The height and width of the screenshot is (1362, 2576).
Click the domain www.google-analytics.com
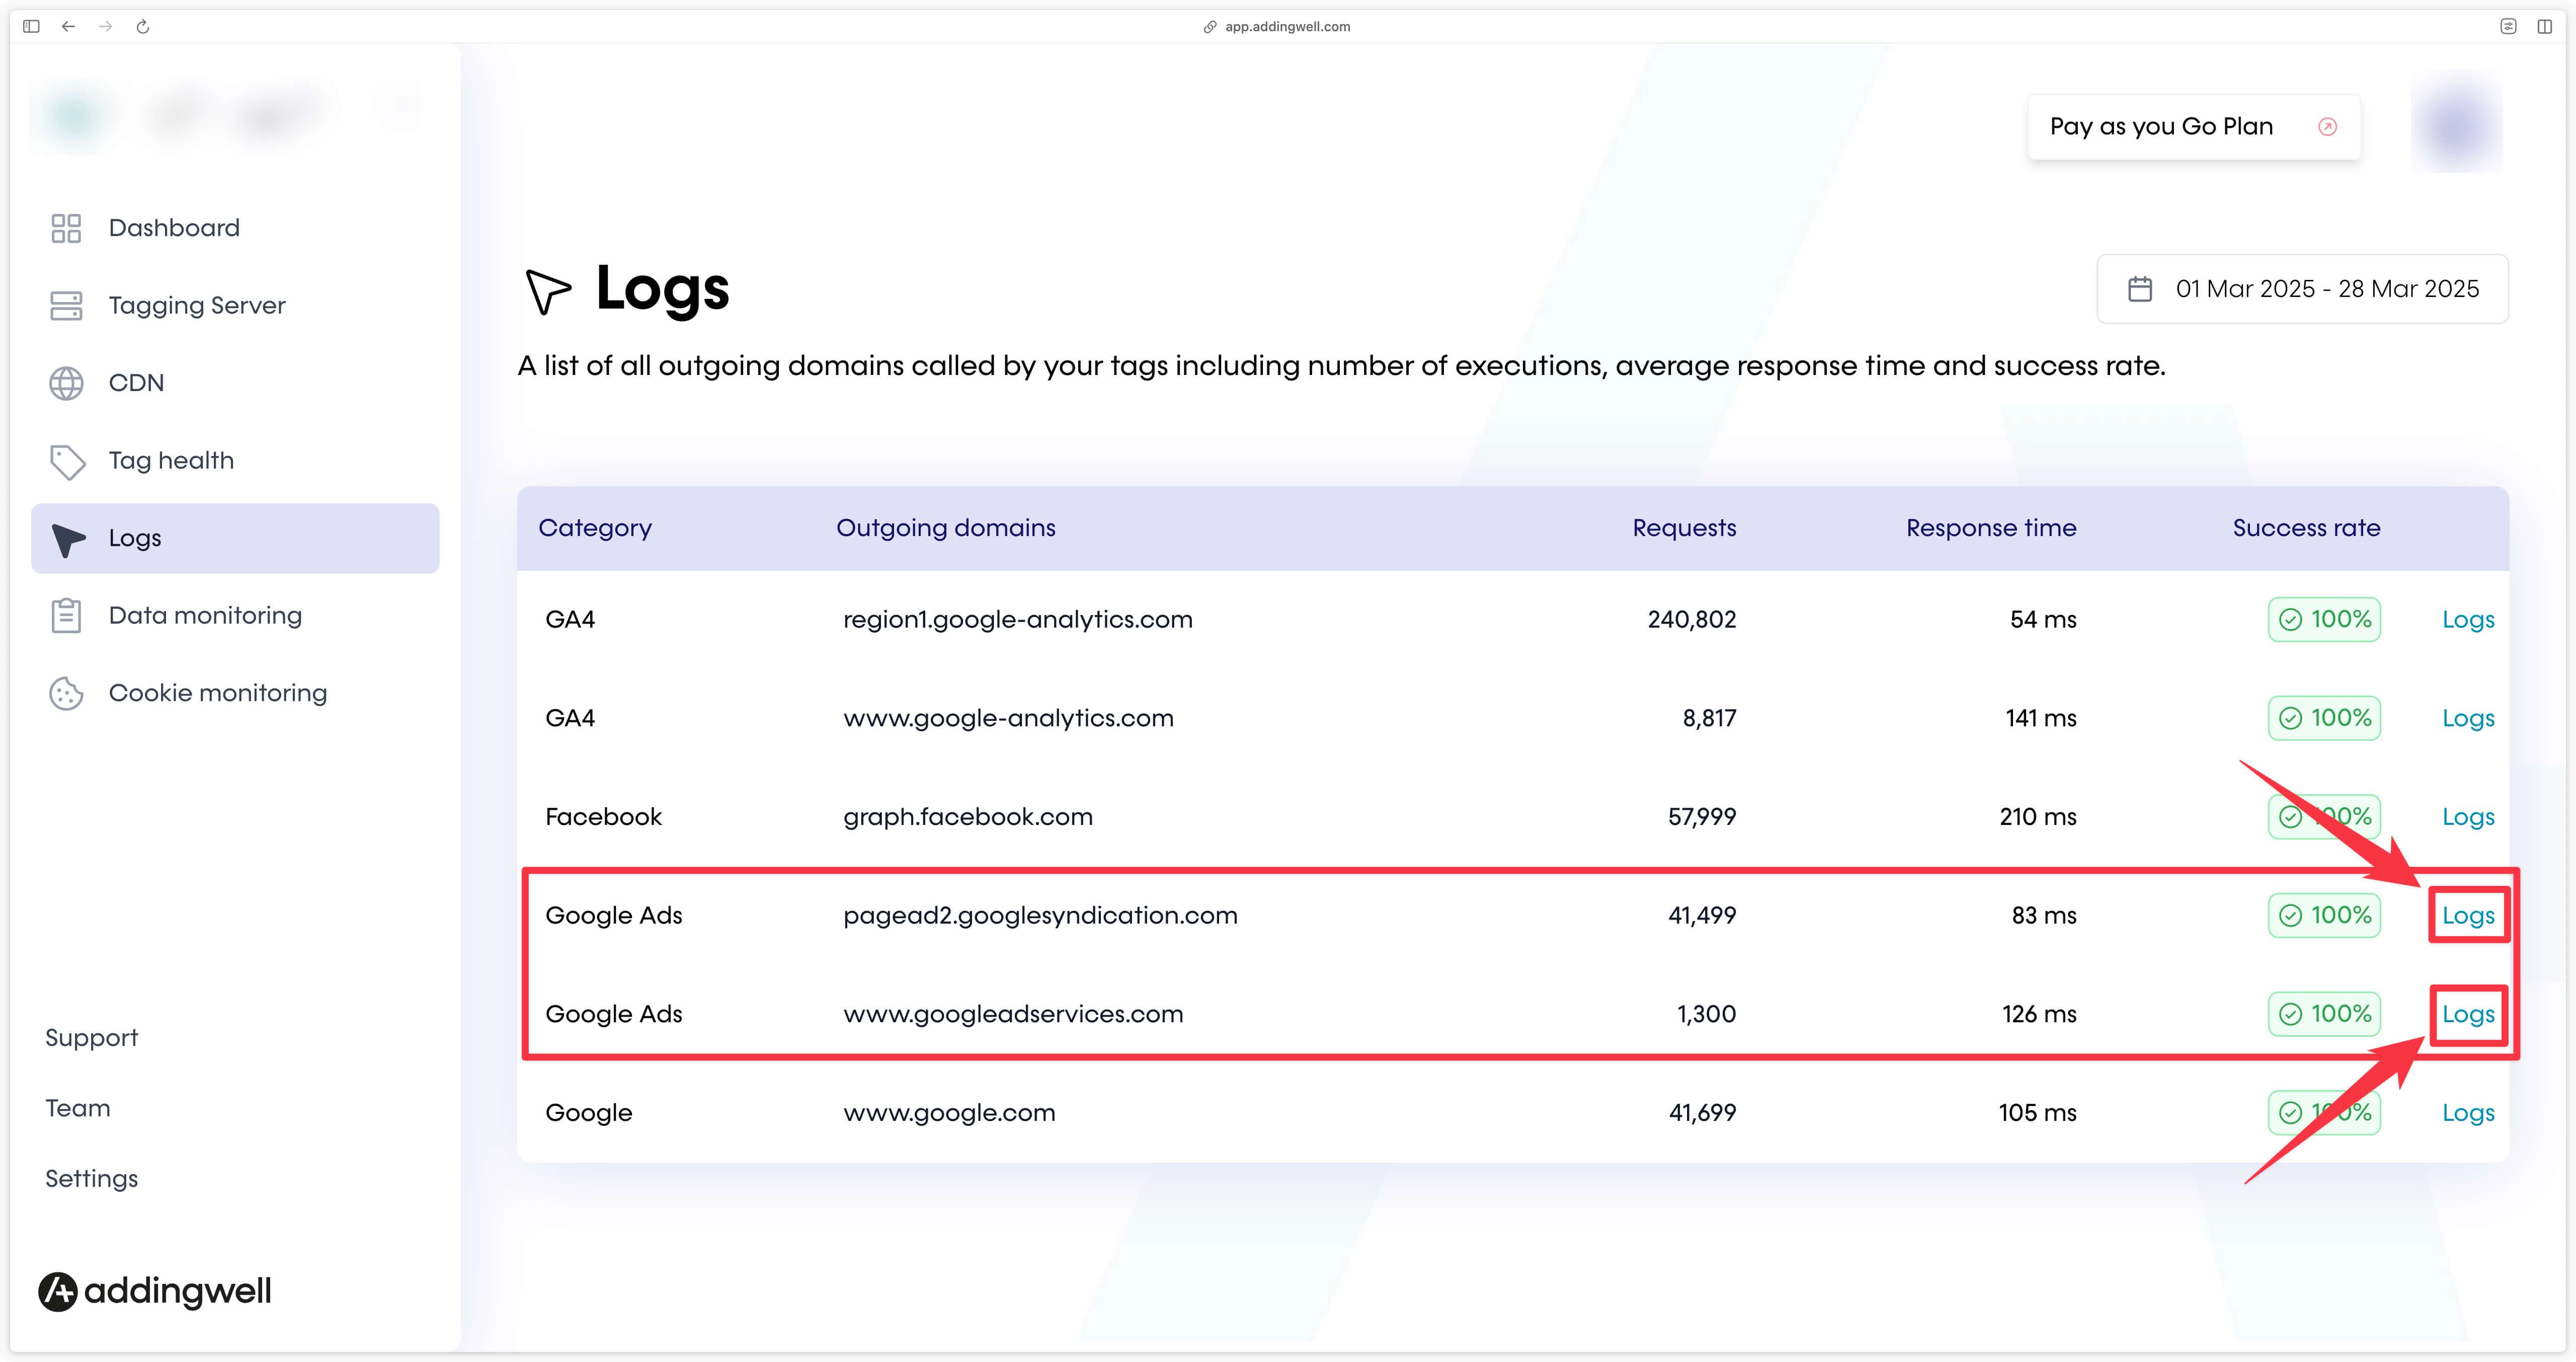[1008, 719]
